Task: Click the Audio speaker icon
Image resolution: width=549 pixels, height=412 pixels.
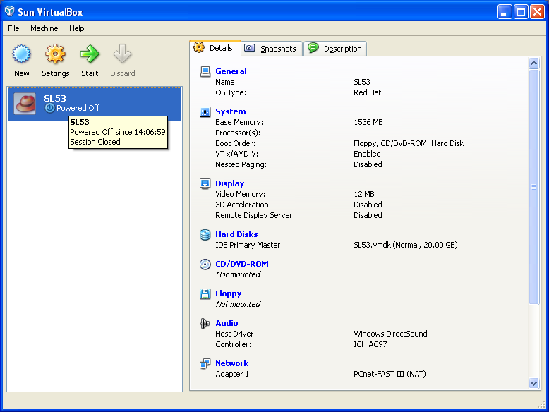Action: click(205, 323)
